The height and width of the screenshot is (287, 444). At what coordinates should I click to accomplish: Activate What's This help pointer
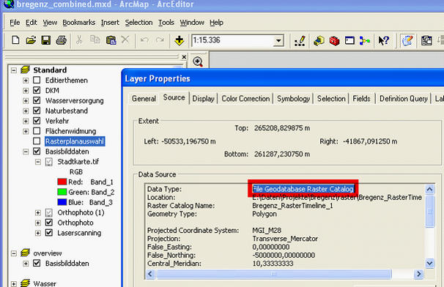(384, 41)
